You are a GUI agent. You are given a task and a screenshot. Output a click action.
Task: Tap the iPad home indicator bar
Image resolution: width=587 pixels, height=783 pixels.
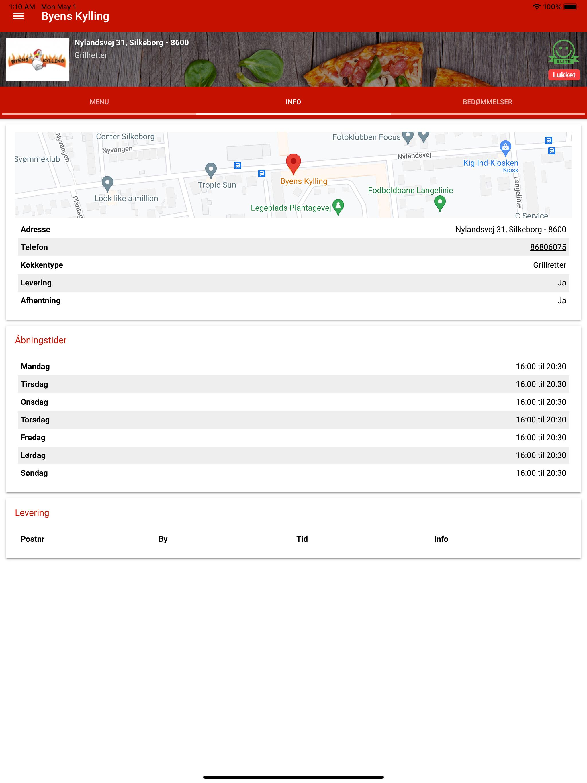(x=293, y=777)
